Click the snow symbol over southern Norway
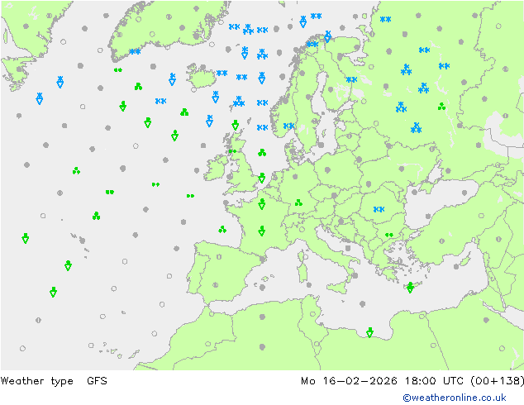 pos(288,126)
